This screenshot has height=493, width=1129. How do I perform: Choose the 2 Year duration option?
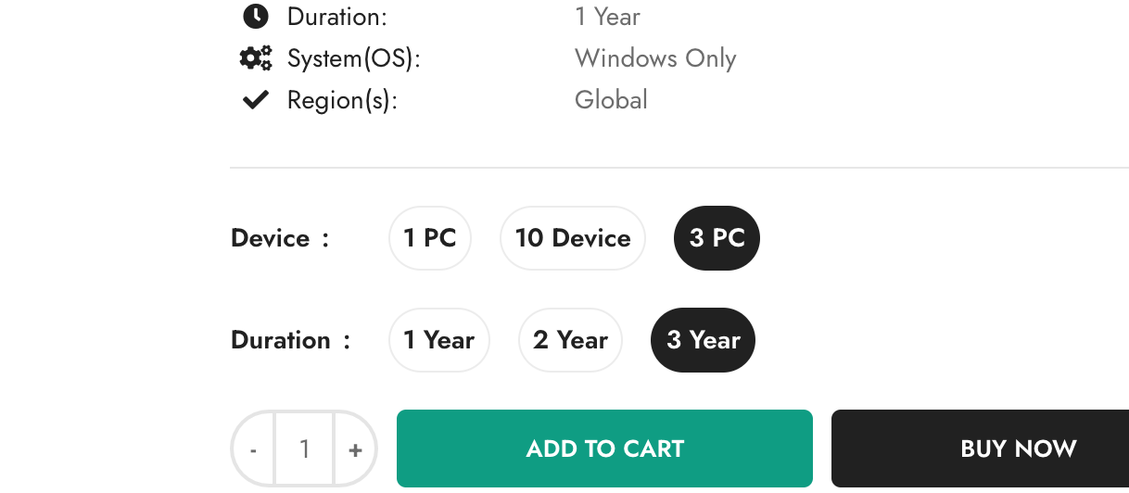click(570, 340)
